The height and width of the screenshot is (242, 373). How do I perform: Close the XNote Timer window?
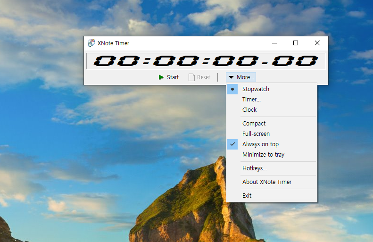click(317, 43)
